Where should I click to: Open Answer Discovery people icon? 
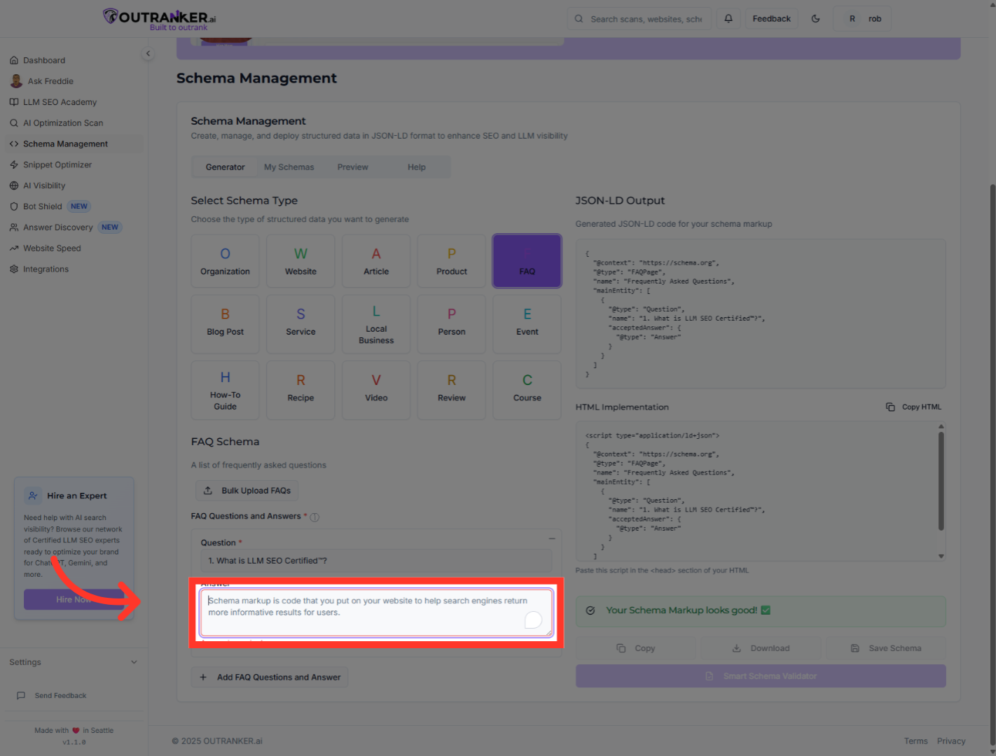(14, 227)
